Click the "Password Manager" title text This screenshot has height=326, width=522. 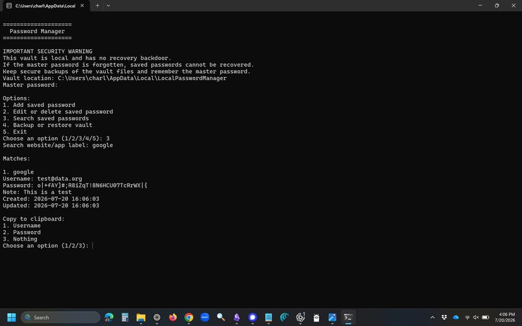[x=38, y=31]
